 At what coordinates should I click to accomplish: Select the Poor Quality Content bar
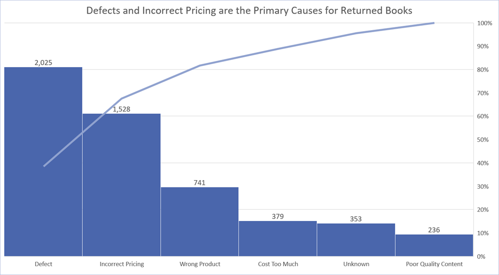pyautogui.click(x=434, y=245)
